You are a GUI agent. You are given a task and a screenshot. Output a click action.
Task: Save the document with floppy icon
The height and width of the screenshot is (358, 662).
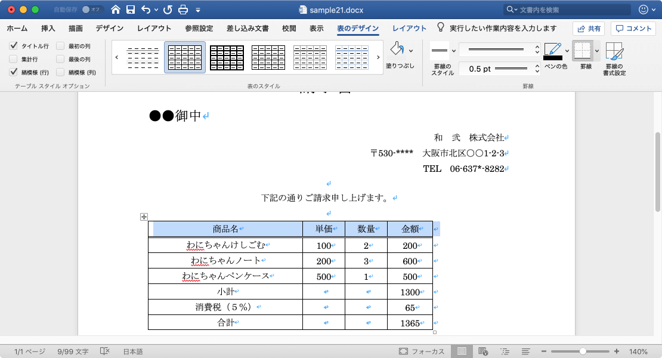coord(131,10)
